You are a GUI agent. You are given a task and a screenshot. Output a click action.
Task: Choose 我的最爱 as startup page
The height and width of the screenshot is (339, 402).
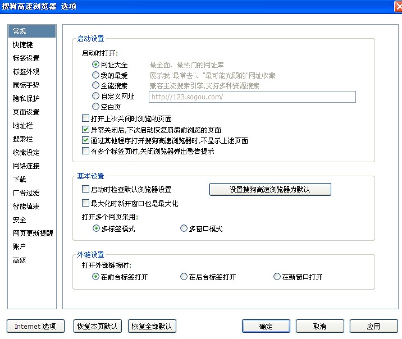tap(95, 75)
